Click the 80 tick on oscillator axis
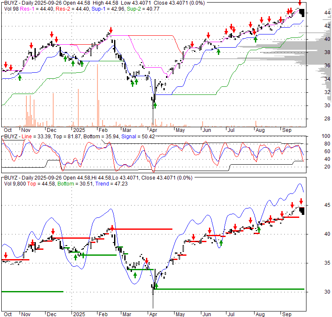Viewport: 332px width, 317px height. pyautogui.click(x=327, y=144)
